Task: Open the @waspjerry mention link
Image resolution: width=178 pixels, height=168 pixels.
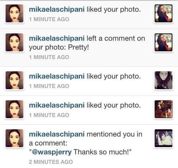Action: [x=52, y=152]
